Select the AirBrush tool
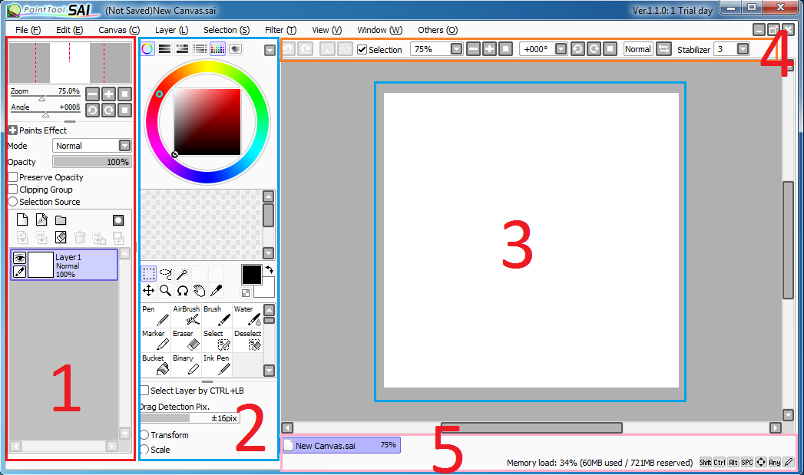The height and width of the screenshot is (475, 804). click(186, 315)
